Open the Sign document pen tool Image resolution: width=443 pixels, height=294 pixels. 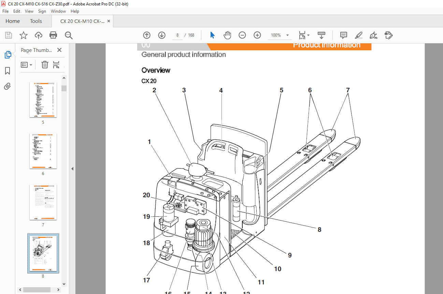click(x=374, y=35)
